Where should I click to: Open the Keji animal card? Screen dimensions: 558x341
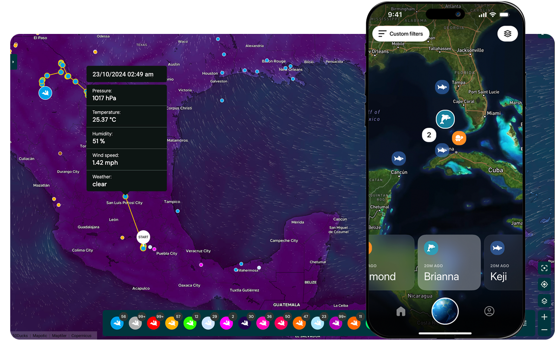(504, 262)
